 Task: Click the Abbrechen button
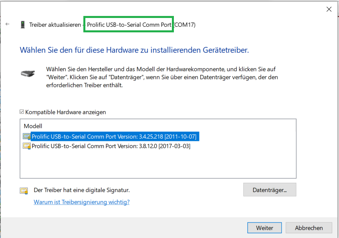click(x=309, y=228)
